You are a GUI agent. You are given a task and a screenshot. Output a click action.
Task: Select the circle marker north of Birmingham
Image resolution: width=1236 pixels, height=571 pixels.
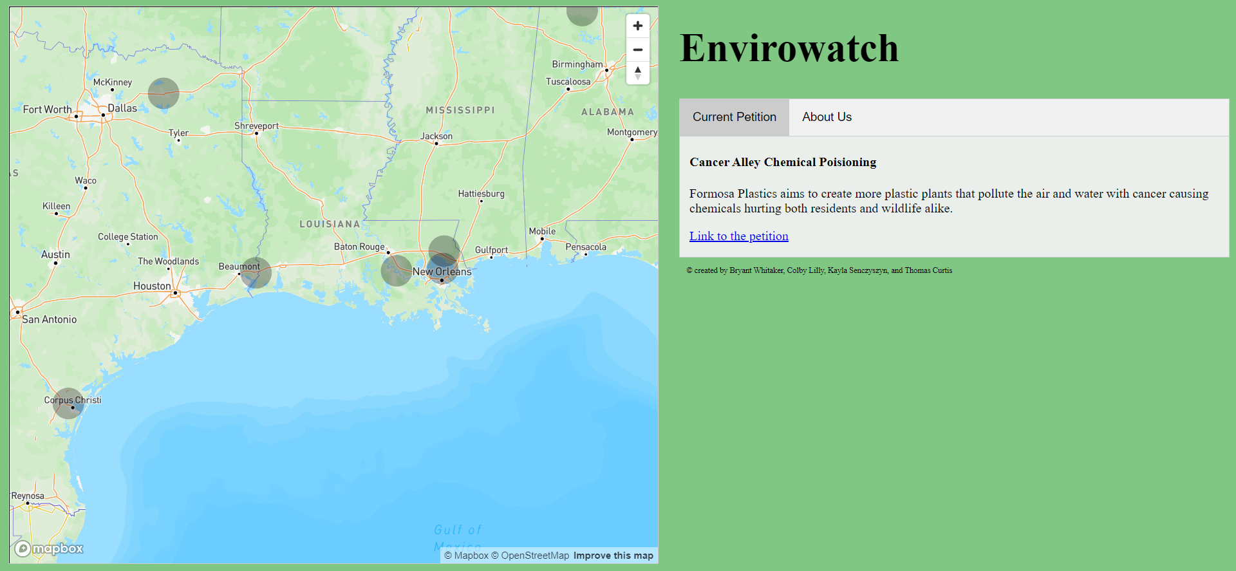[x=582, y=14]
